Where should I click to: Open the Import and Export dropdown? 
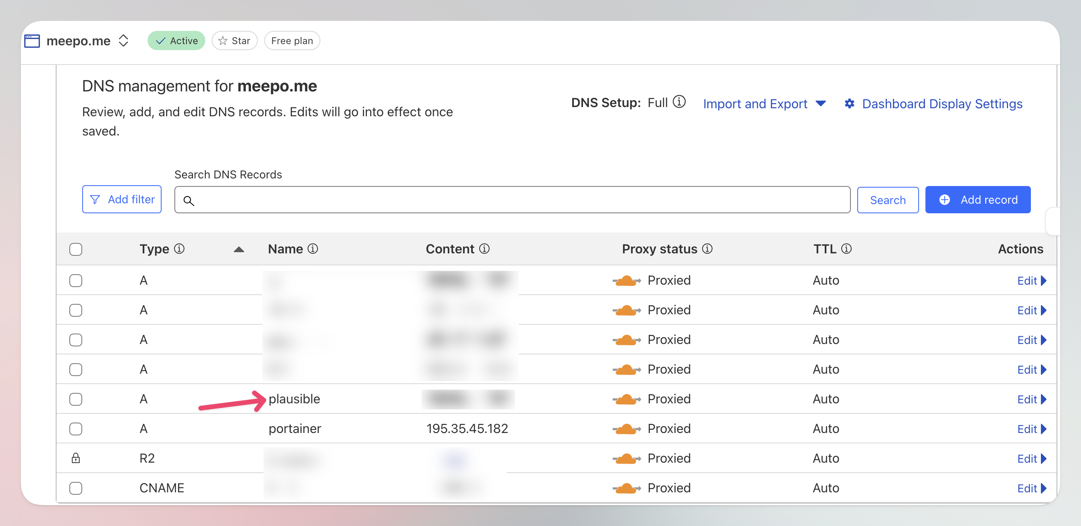pos(765,103)
